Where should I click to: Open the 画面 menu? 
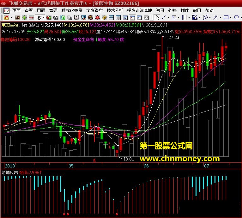point(41,10)
